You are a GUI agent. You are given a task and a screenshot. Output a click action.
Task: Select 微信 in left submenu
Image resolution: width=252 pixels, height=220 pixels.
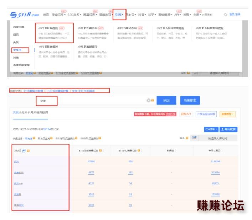[x=16, y=34]
